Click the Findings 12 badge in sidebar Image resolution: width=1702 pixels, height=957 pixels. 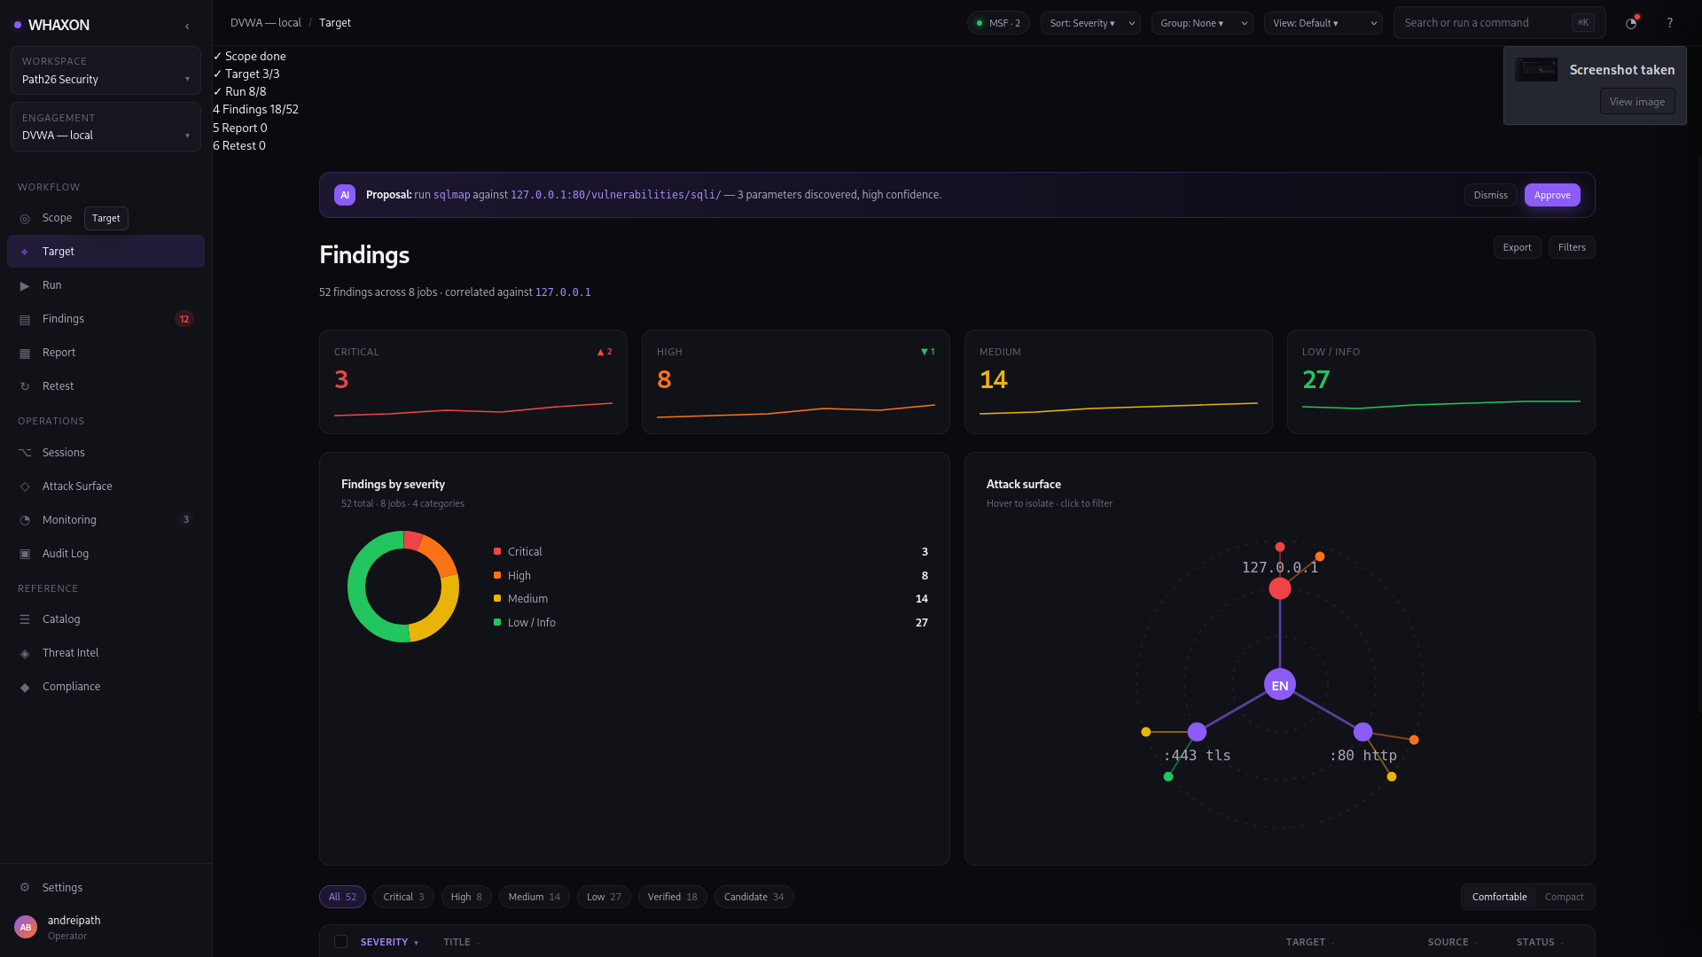[184, 319]
